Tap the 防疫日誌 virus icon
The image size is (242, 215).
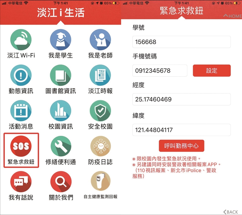click(x=100, y=147)
